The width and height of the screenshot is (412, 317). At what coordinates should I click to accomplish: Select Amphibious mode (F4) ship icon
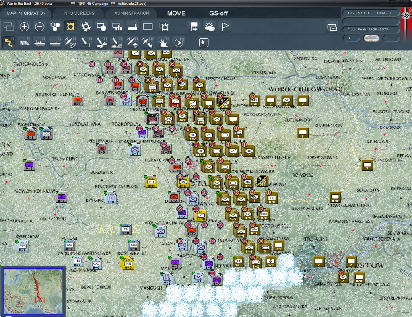55,42
